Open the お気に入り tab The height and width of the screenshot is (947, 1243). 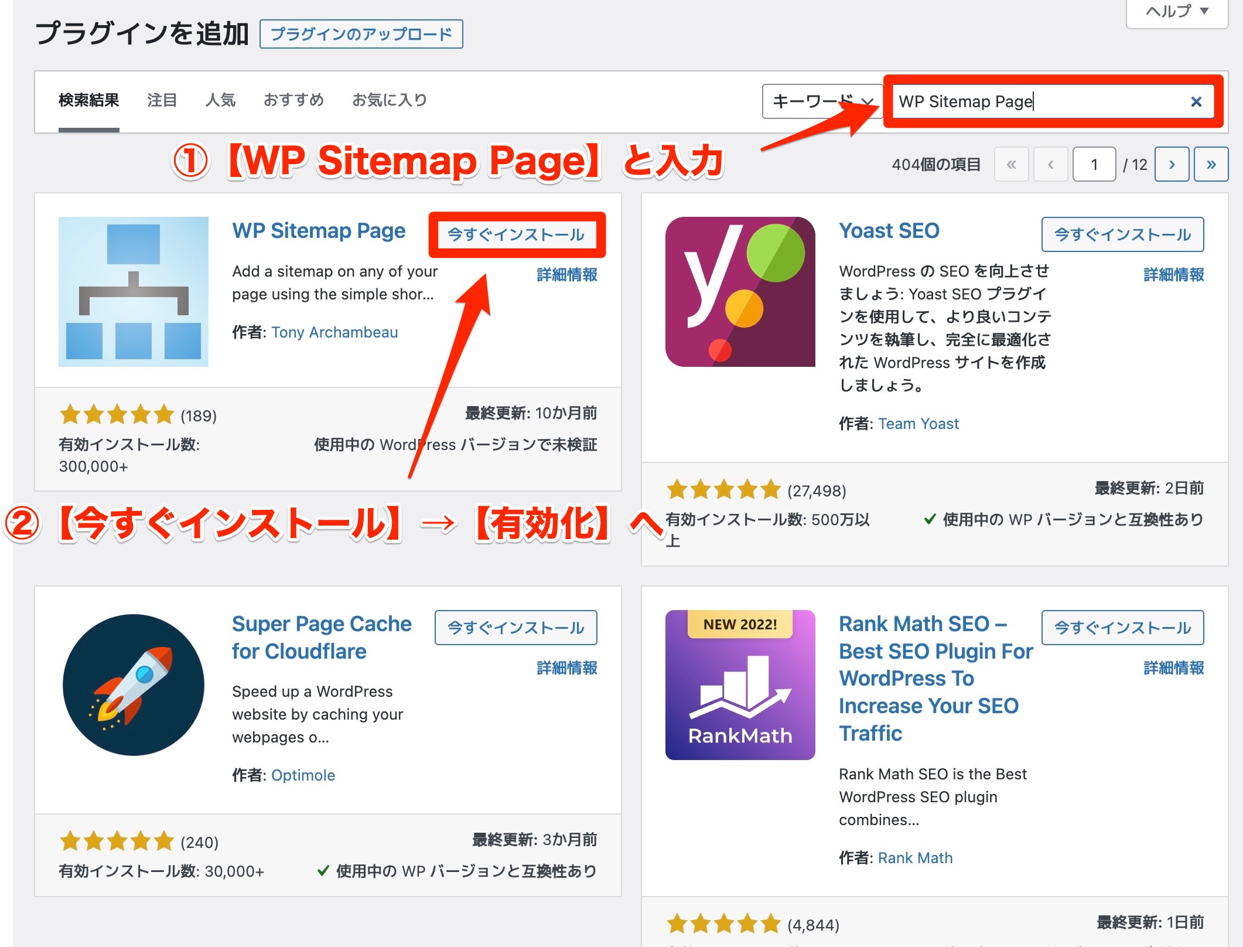tap(390, 100)
